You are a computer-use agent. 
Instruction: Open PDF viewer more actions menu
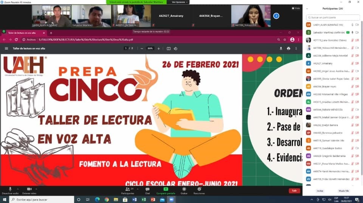click(x=296, y=49)
